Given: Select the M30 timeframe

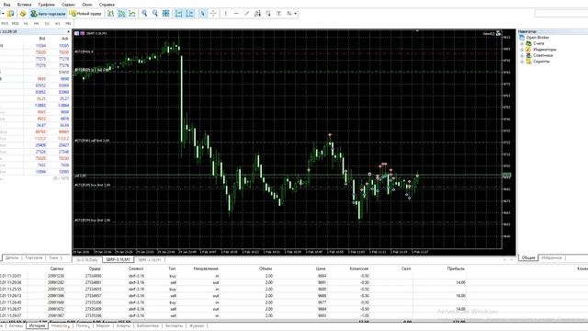Looking at the screenshot, I should click(15, 23).
